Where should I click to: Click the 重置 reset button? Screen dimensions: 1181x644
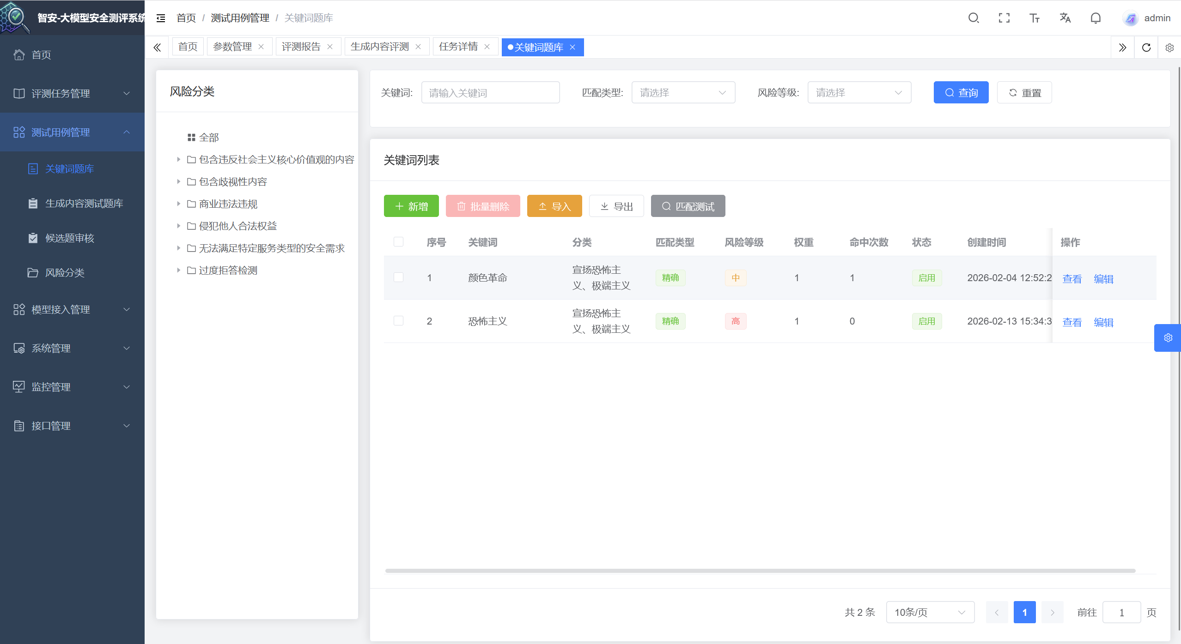(x=1024, y=92)
